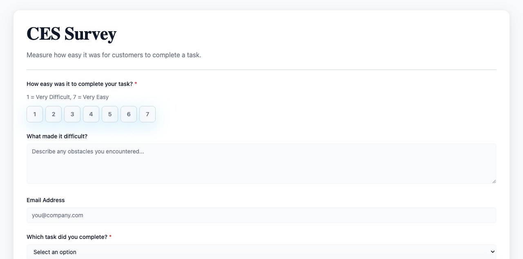Select rating 1 for very difficult
523x259 pixels.
35,114
